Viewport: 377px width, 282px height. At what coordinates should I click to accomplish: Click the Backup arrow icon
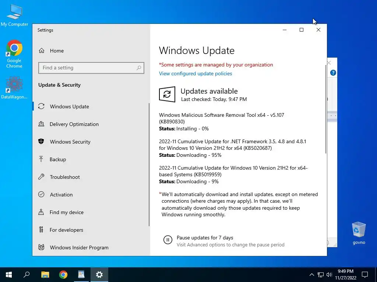(x=41, y=159)
